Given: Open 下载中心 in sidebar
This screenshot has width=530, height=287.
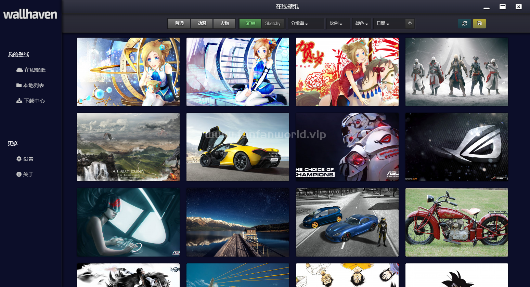Looking at the screenshot, I should click(x=31, y=101).
